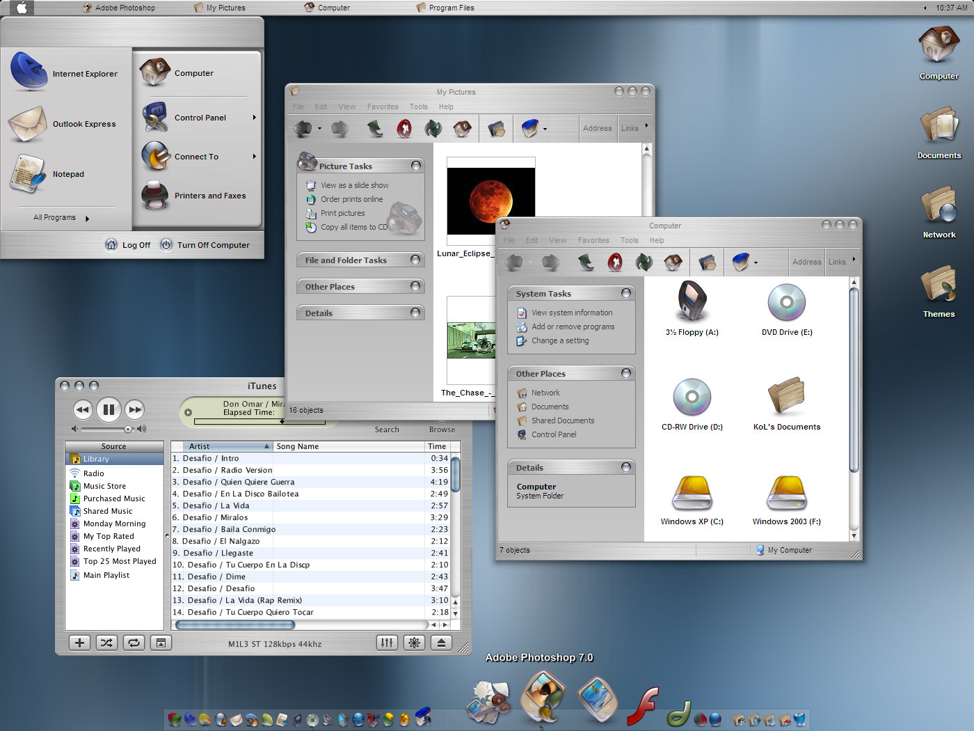
Task: Pause the playing song in iTunes
Action: click(109, 409)
